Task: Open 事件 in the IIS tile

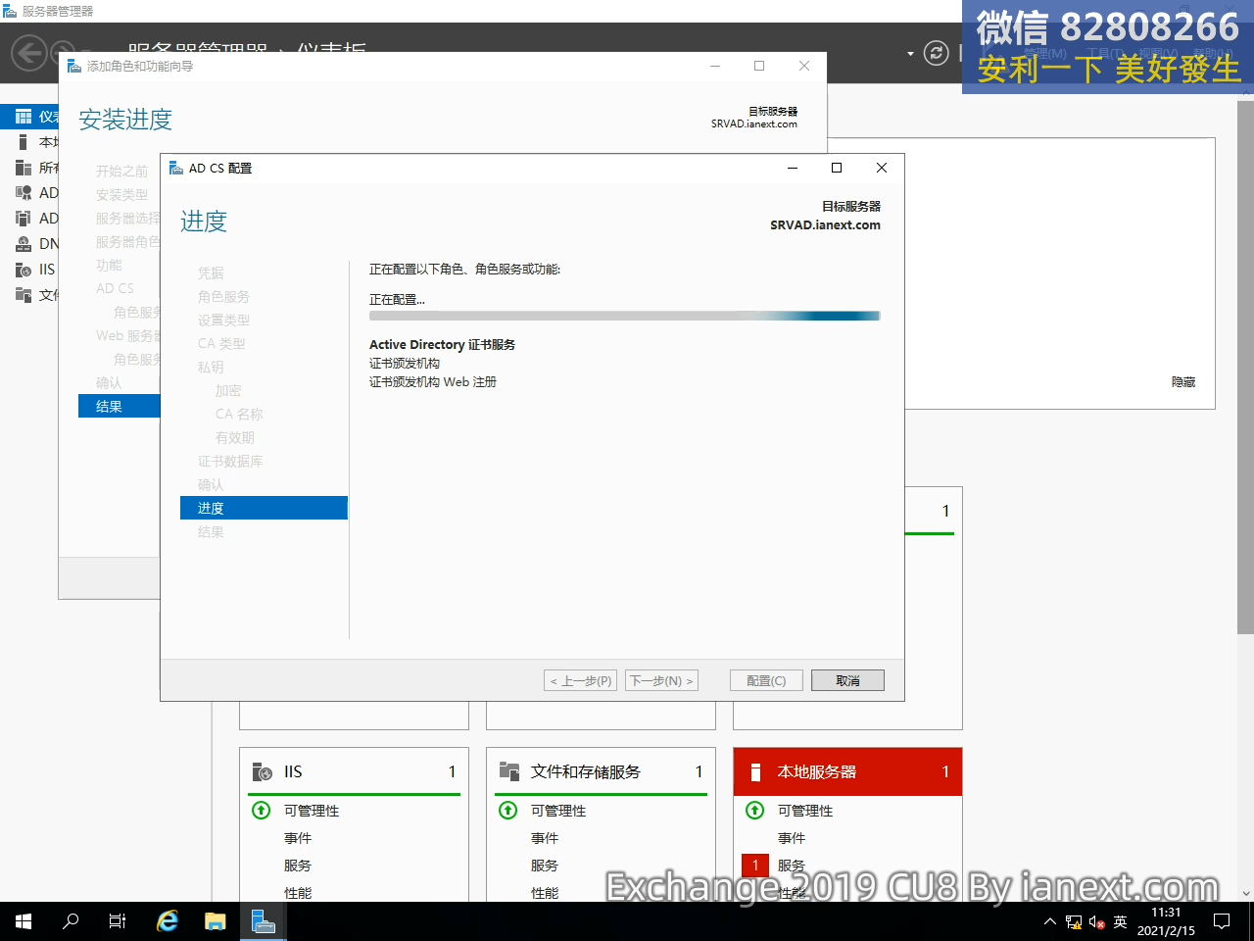Action: [298, 838]
